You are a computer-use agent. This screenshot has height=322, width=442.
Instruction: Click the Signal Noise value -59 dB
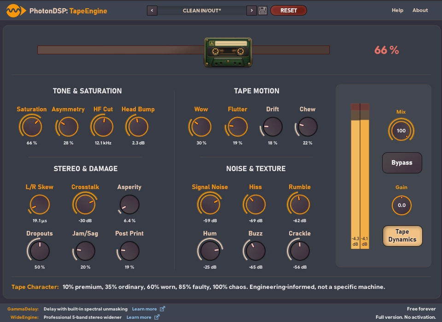[210, 221]
